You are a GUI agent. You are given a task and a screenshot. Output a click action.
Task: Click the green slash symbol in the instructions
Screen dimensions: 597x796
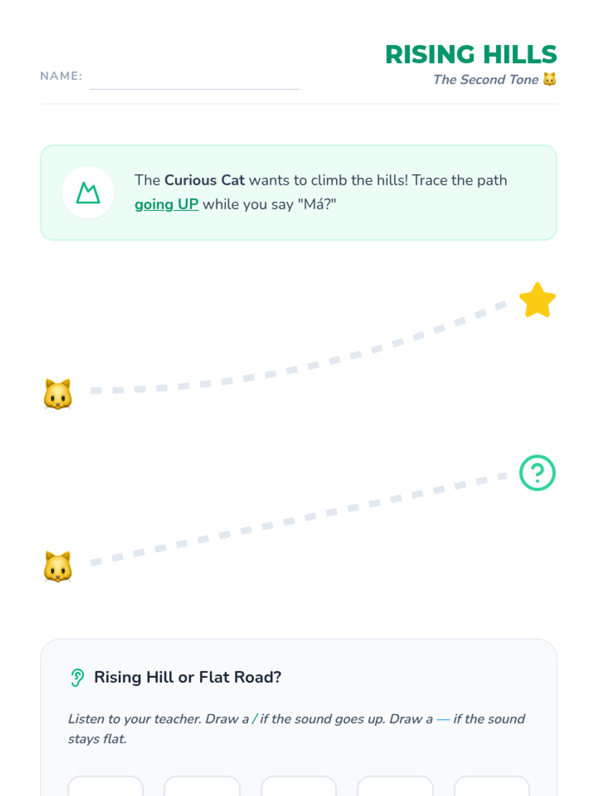pos(255,719)
